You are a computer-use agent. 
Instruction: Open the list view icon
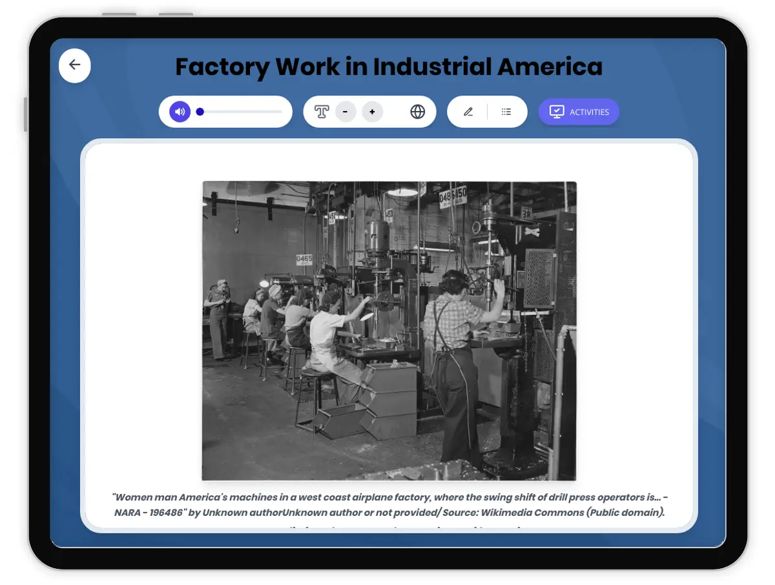coord(506,112)
